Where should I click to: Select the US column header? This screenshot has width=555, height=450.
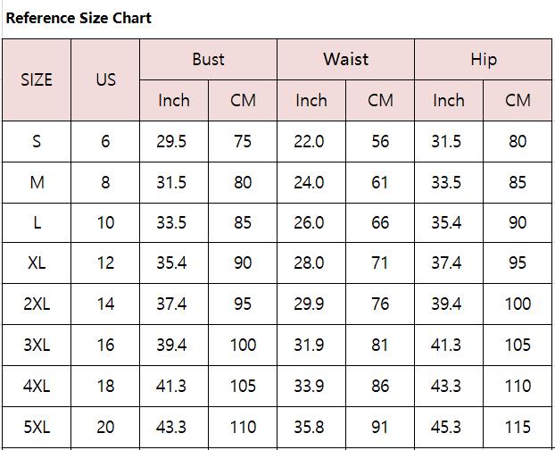pyautogui.click(x=105, y=79)
